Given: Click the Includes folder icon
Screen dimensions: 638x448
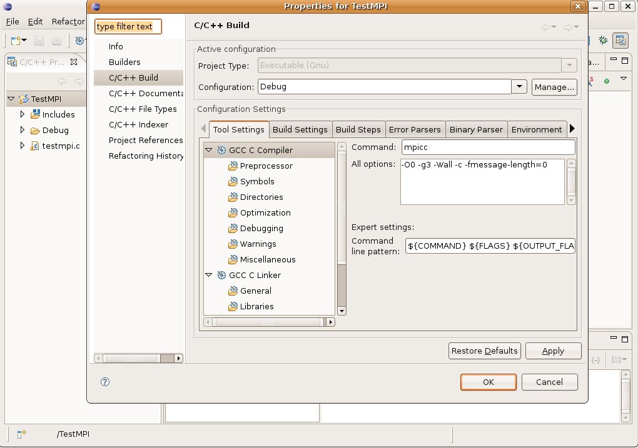Looking at the screenshot, I should 35,114.
